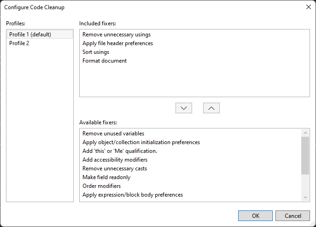Select Profile 2 in the Profiles list

pyautogui.click(x=40, y=43)
